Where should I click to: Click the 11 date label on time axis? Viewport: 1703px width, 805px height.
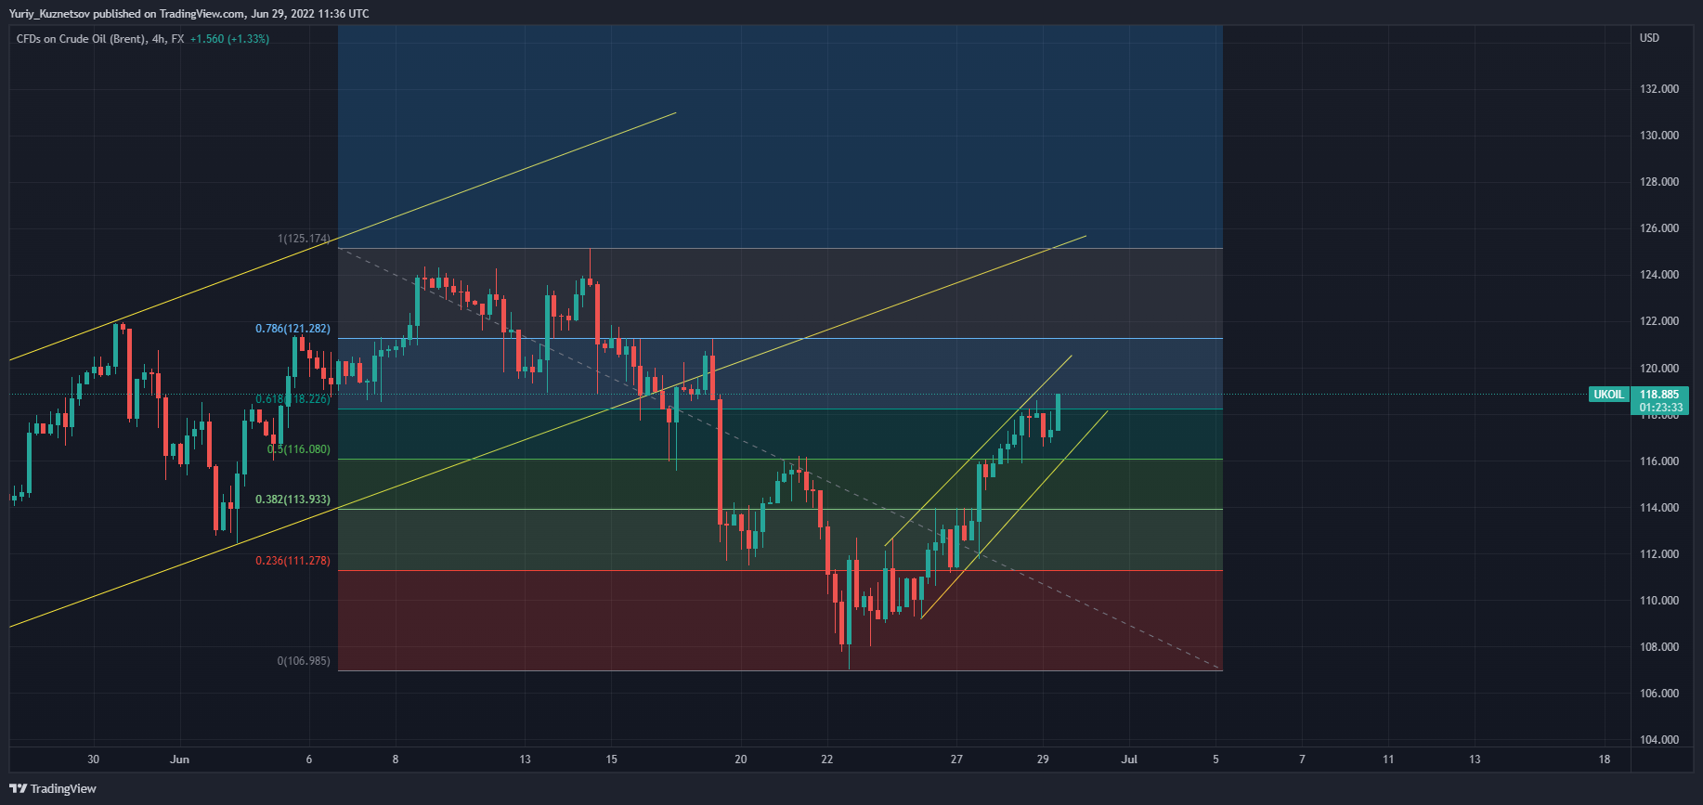point(1388,760)
